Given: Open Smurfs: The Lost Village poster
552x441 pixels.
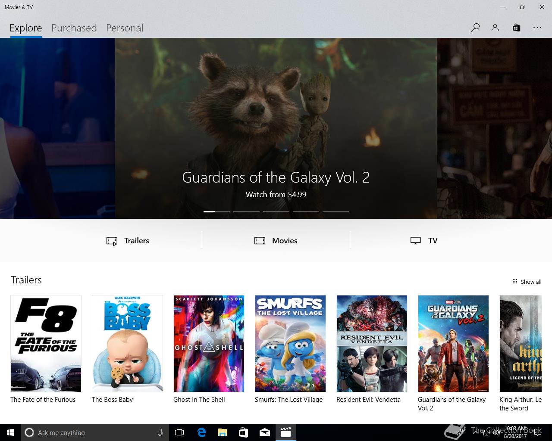Looking at the screenshot, I should [290, 344].
